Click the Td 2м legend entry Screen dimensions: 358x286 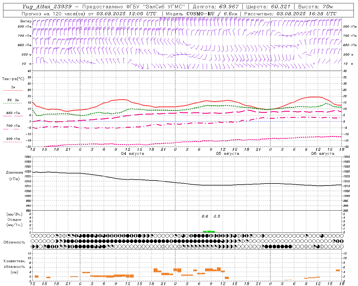click(13, 100)
